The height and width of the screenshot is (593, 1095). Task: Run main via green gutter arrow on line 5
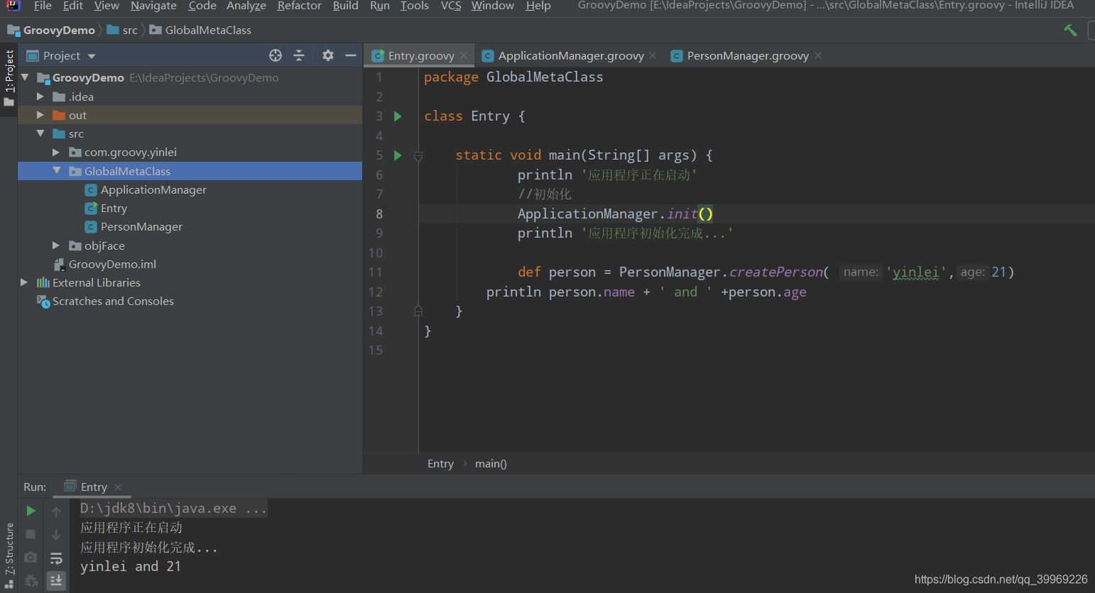[397, 155]
